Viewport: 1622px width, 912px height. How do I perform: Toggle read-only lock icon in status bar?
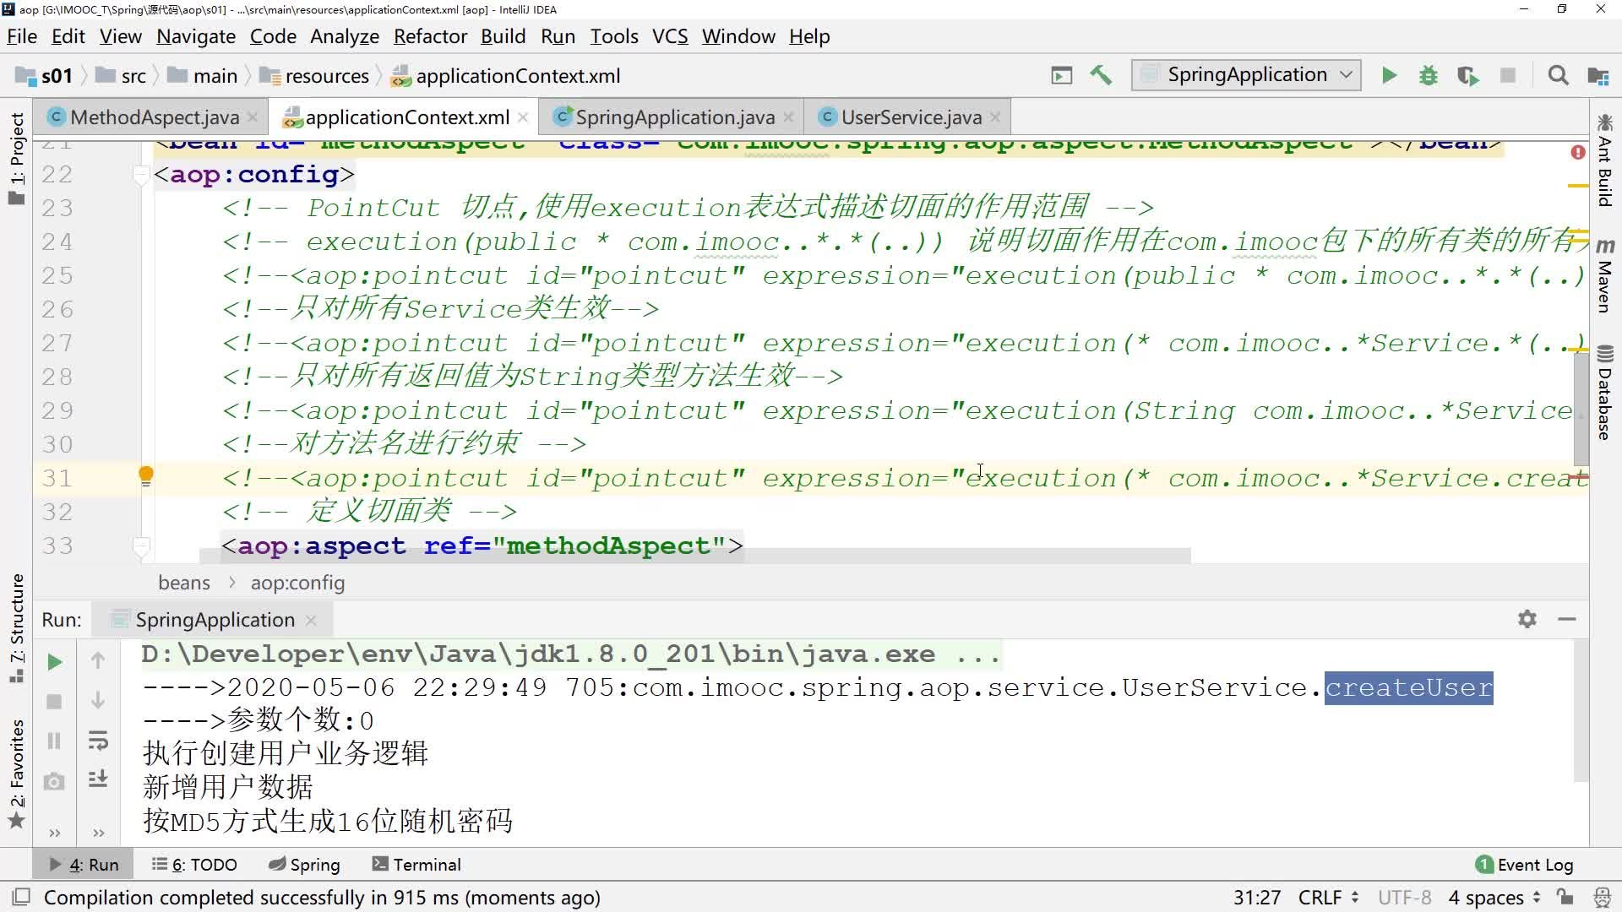[x=1565, y=897]
